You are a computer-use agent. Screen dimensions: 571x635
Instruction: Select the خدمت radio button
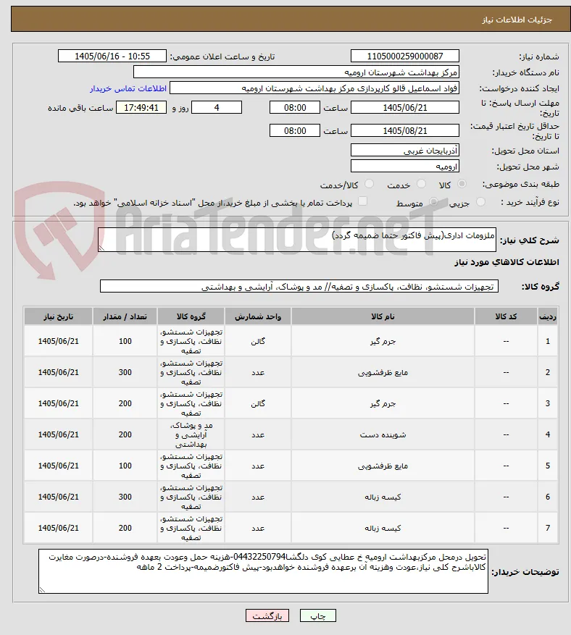[x=422, y=184]
